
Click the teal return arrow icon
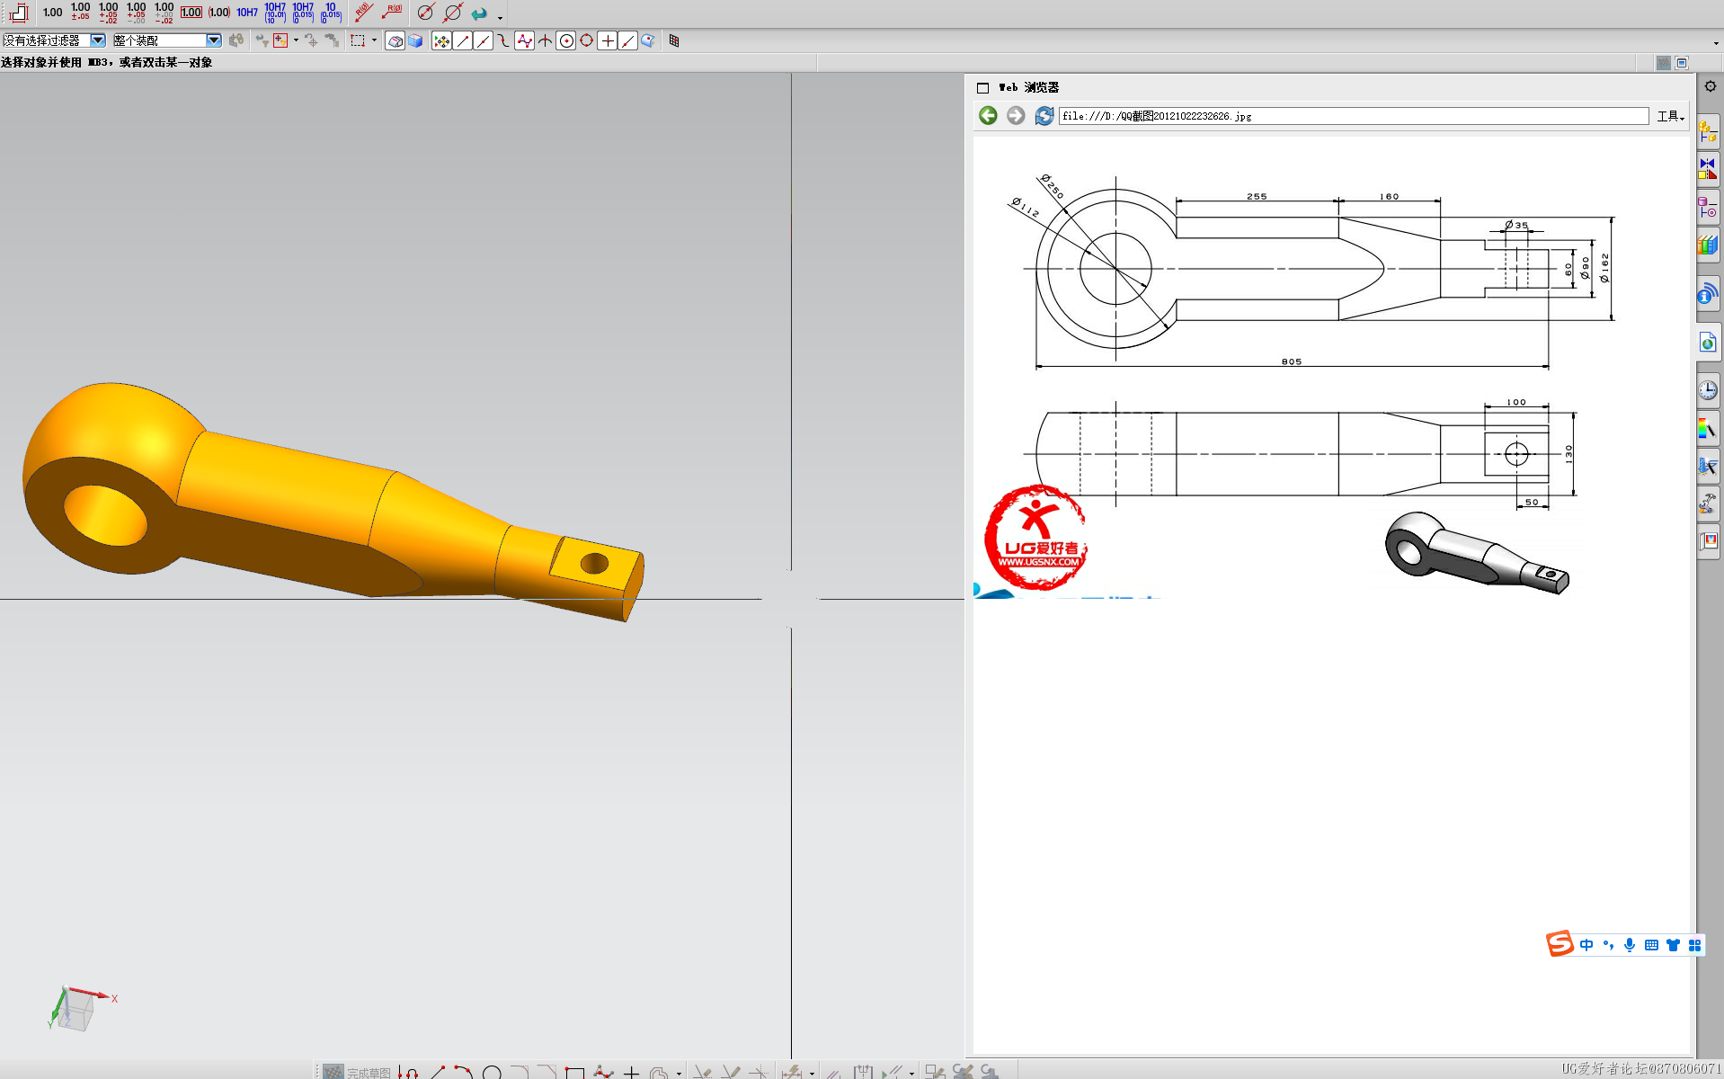pos(479,13)
